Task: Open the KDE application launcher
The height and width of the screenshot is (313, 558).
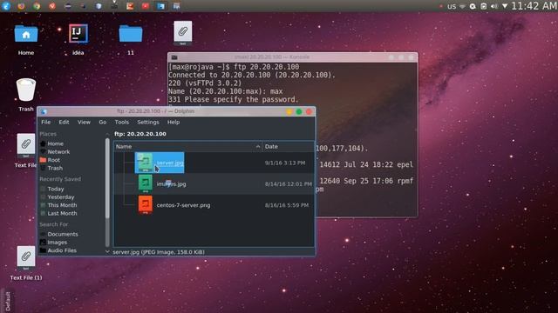Action: click(x=6, y=6)
